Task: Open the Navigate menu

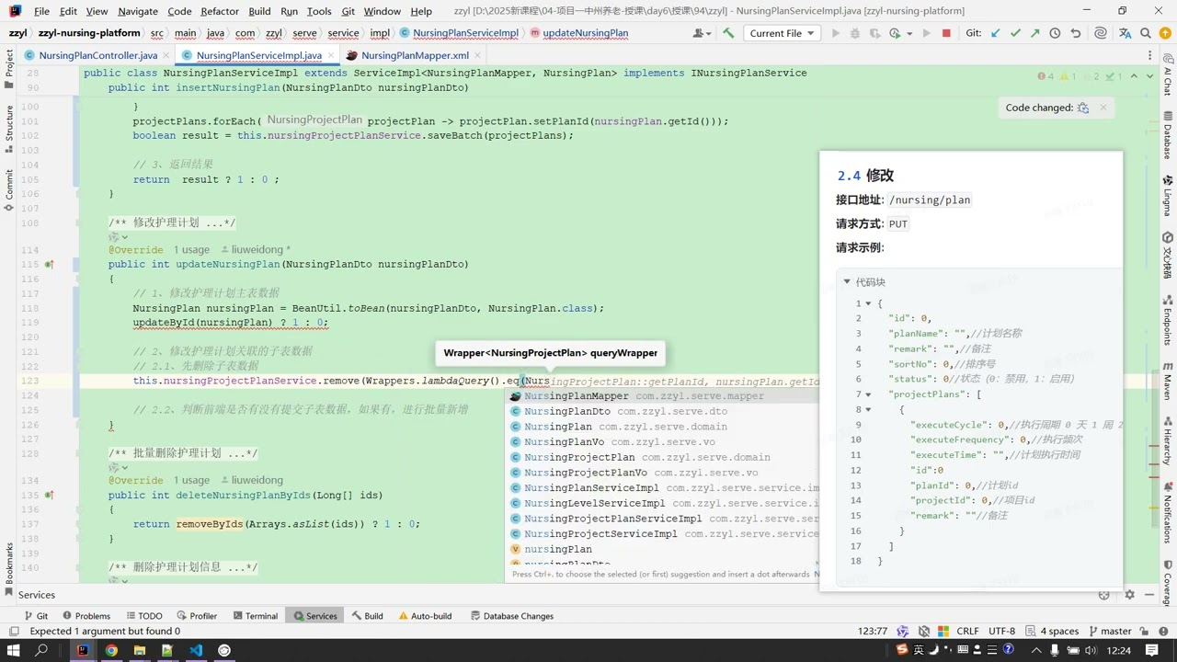Action: (138, 11)
